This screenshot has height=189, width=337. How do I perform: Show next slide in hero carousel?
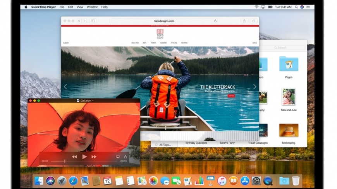point(254,87)
